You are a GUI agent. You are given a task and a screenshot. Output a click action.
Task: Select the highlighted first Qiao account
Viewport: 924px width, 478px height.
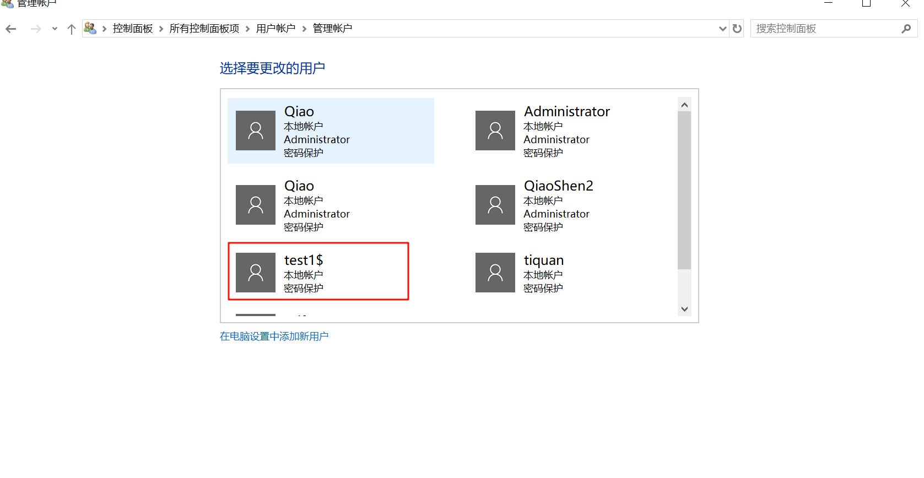coord(331,131)
